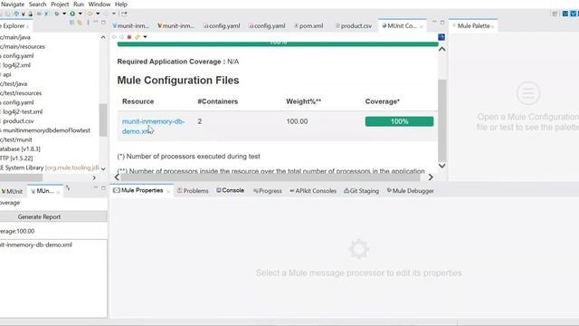The height and width of the screenshot is (326, 579).
Task: Open the Debug button dropdown arrow
Action: pos(64,14)
